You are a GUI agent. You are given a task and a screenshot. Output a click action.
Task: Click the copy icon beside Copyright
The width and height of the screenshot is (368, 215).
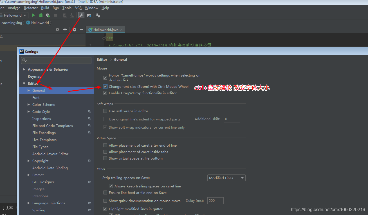pyautogui.click(x=89, y=161)
